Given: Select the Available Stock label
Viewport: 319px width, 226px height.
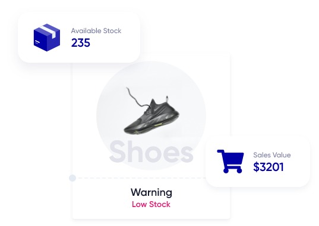Looking at the screenshot, I should click(x=96, y=31).
